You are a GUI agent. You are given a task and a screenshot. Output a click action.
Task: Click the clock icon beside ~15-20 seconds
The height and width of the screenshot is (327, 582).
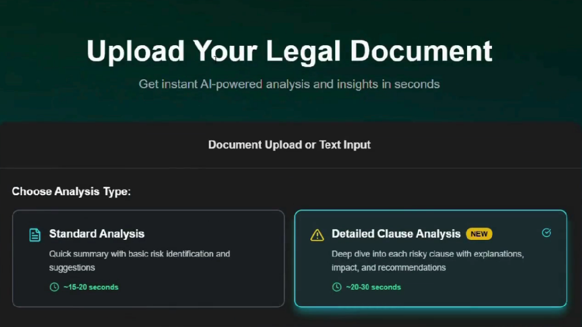54,287
